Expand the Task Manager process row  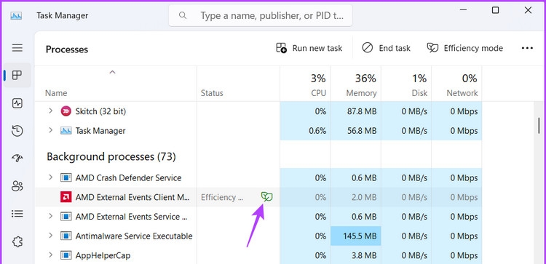click(x=50, y=130)
